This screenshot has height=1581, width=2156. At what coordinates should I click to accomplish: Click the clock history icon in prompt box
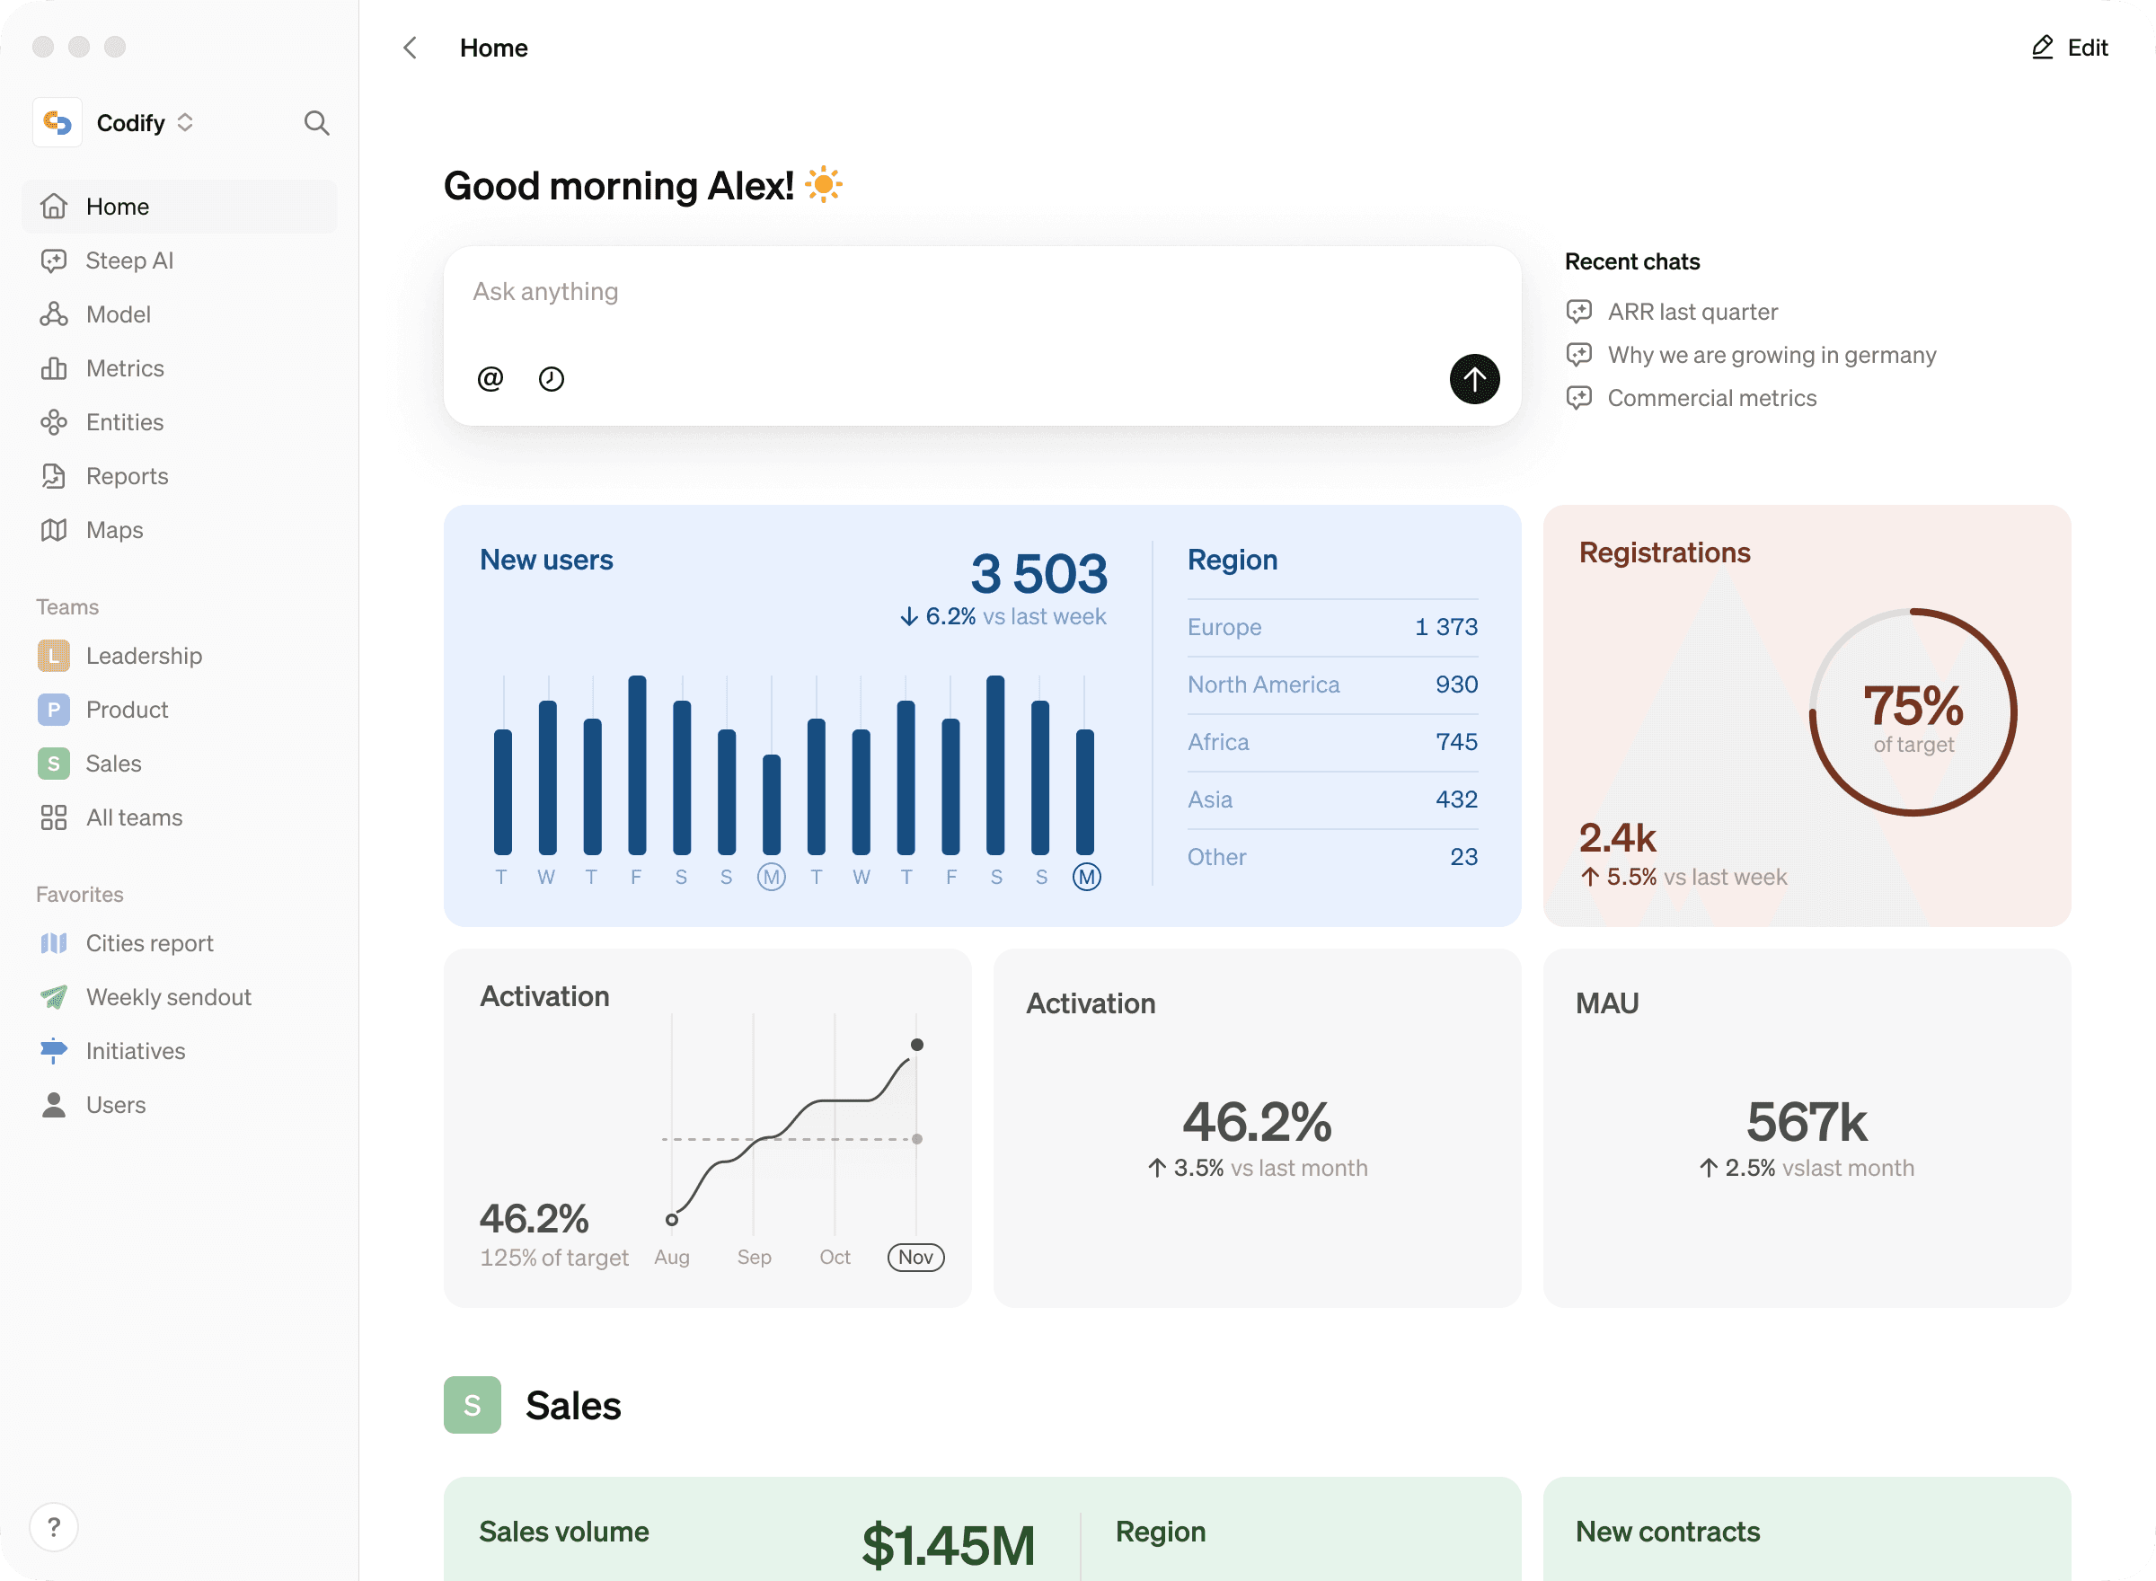pos(552,379)
